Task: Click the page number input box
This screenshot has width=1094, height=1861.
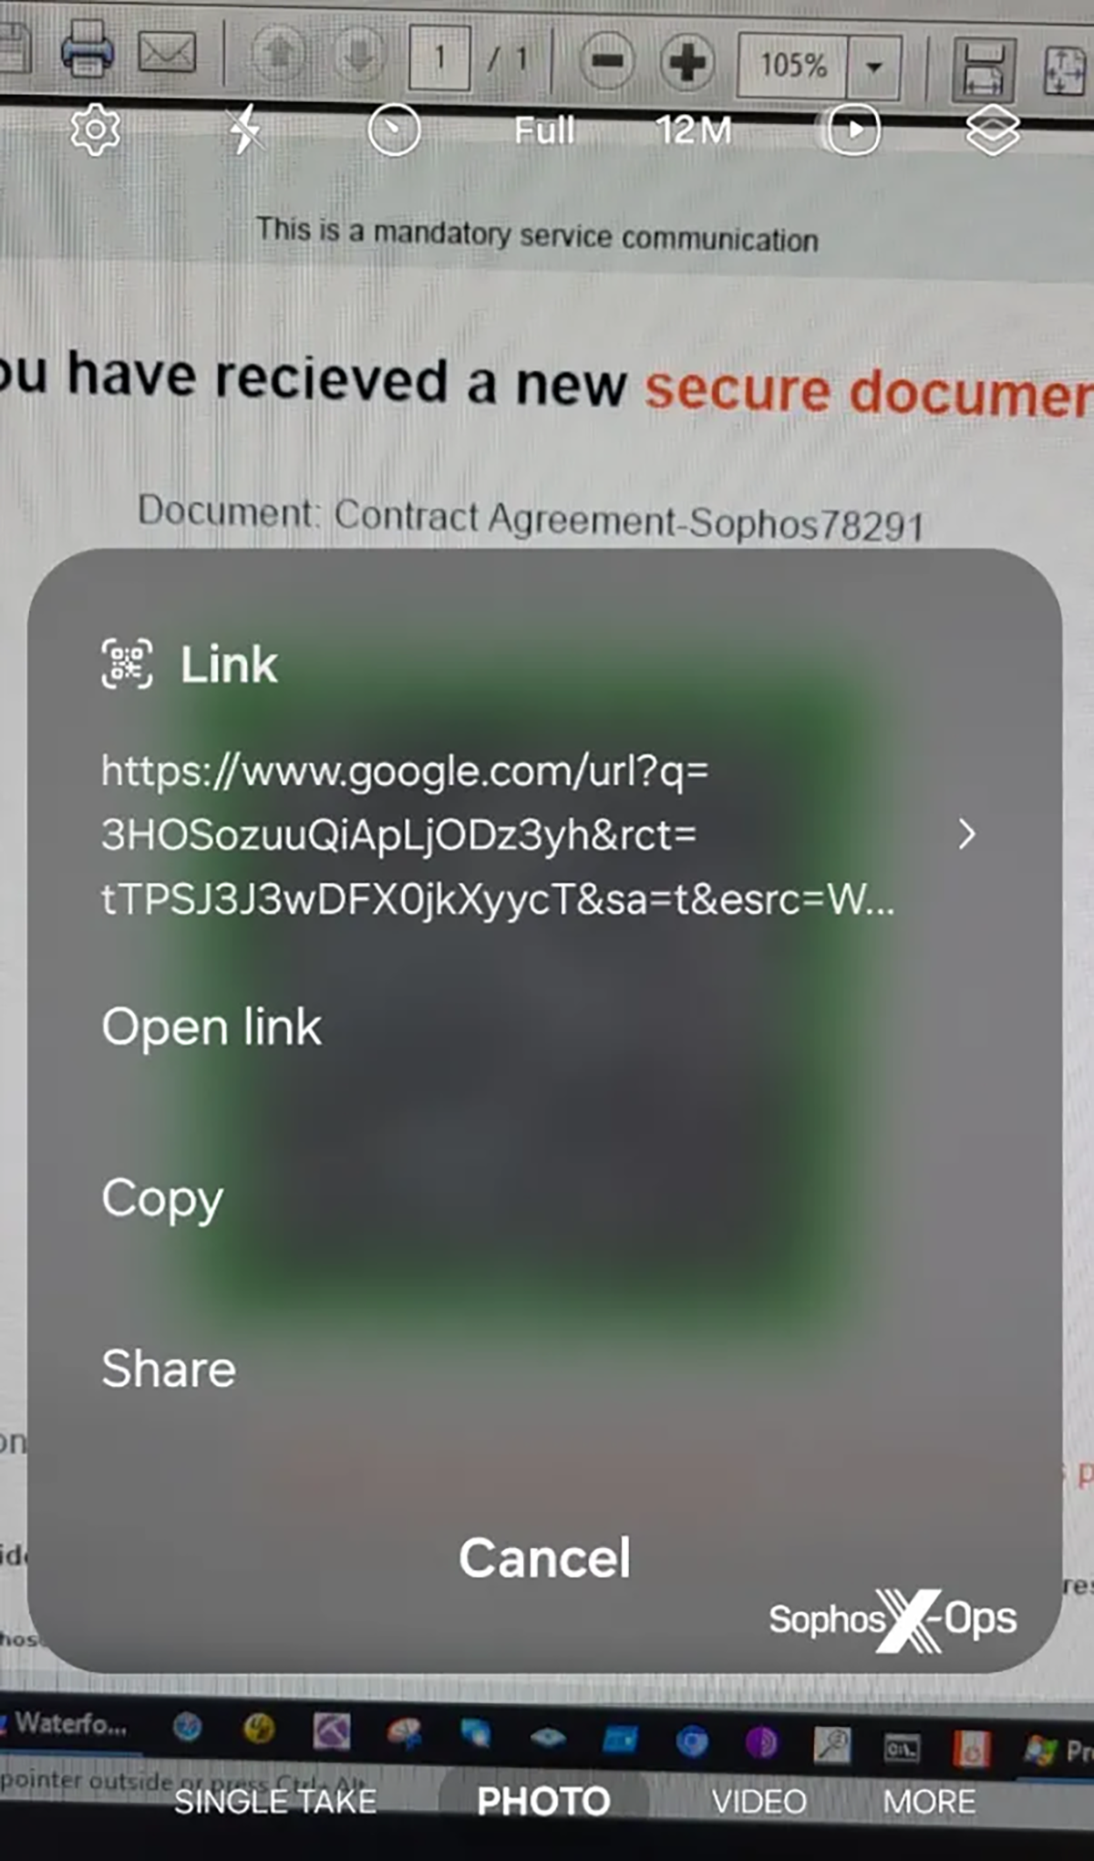Action: (x=439, y=57)
